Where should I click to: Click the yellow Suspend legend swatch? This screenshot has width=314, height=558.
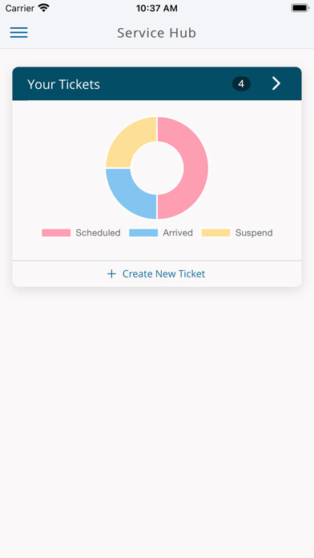coord(215,232)
